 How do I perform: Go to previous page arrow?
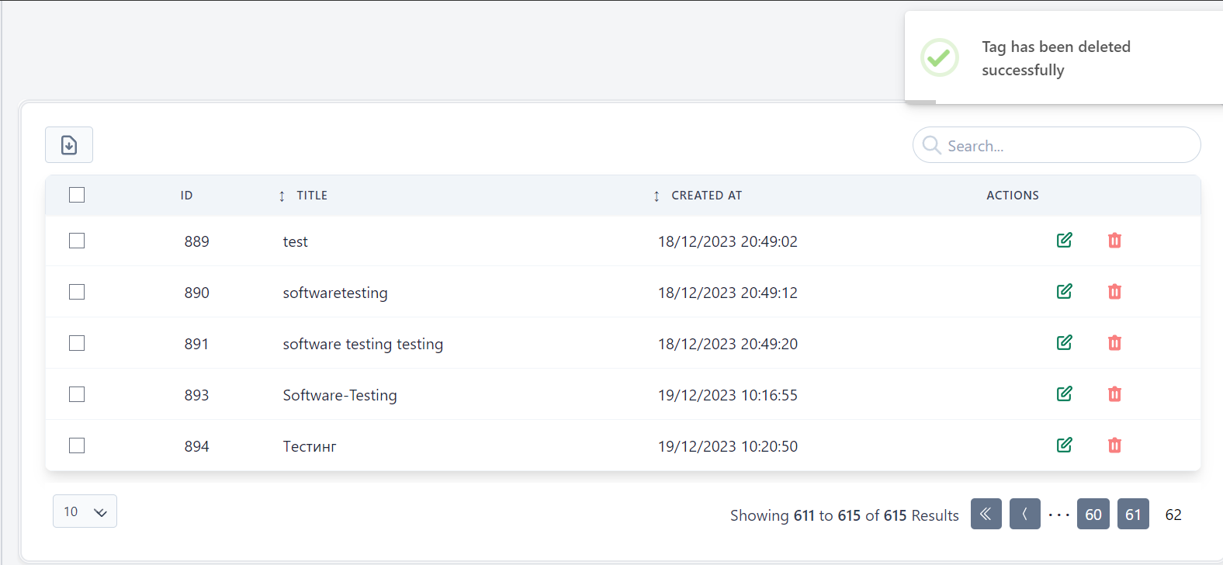click(1024, 514)
